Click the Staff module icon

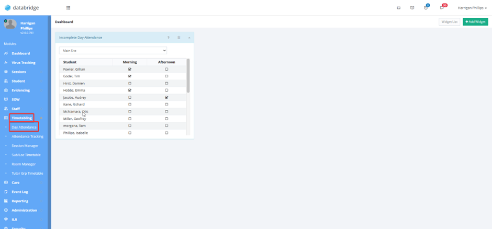click(6, 109)
